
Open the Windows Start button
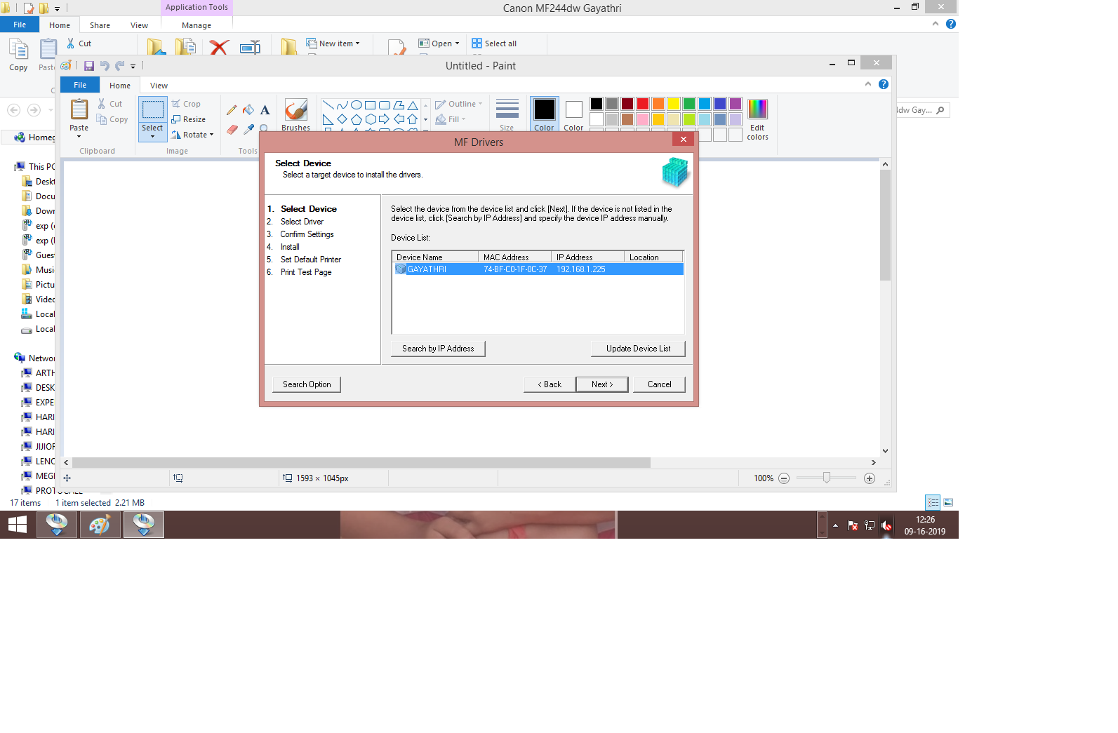[x=18, y=525]
